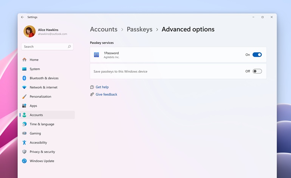Click the Privacy & security shield icon
This screenshot has height=178, width=291.
24,152
